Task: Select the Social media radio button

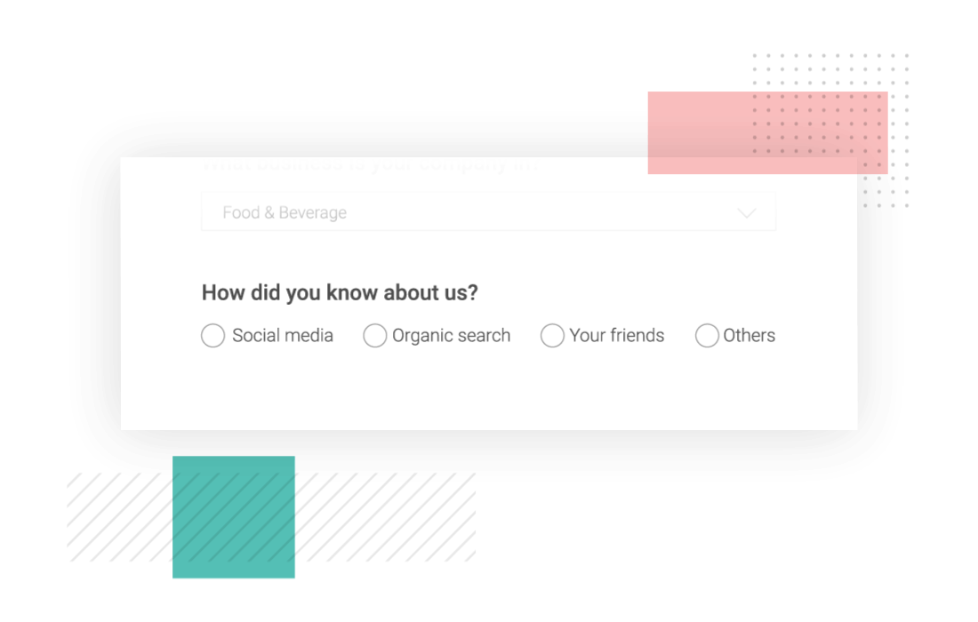Action: pyautogui.click(x=212, y=335)
